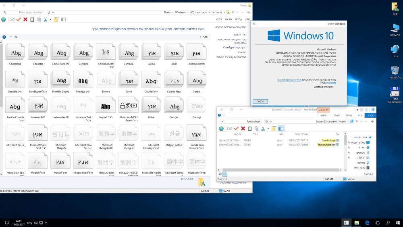Image resolution: width=403 pixels, height=227 pixels.
Task: Select the fontdrvhost.zzz file row
Action: (x=279, y=145)
